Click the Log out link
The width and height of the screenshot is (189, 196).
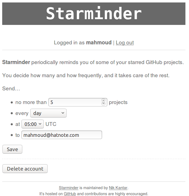(x=125, y=43)
